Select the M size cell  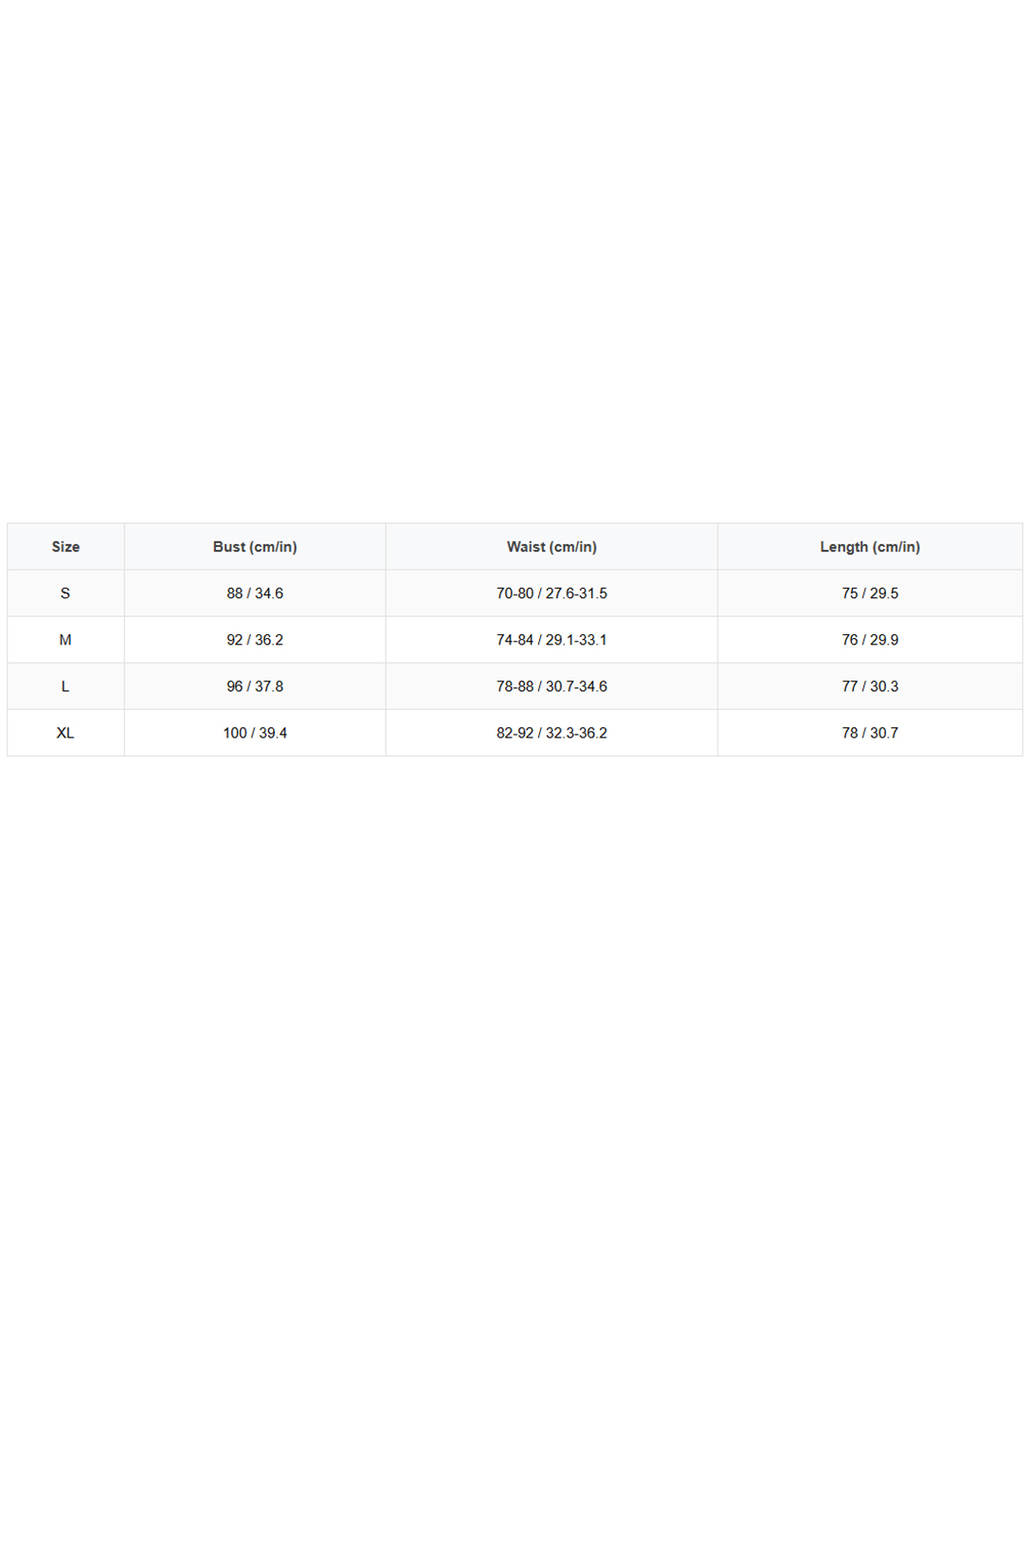click(x=65, y=640)
